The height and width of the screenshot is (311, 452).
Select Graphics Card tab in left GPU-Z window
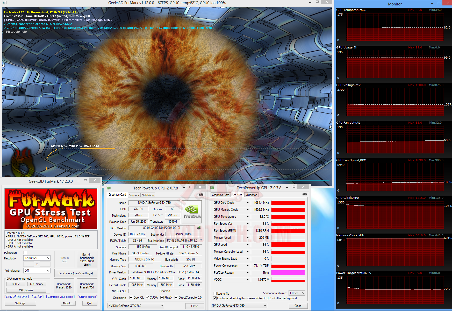117,195
